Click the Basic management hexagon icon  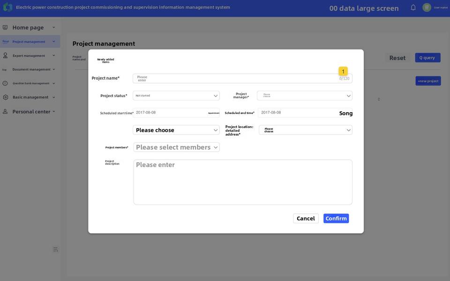pyautogui.click(x=5, y=97)
